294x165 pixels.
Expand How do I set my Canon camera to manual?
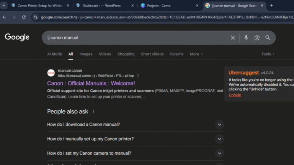click(x=136, y=154)
